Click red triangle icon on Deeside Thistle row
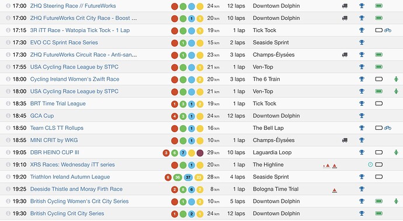The width and height of the screenshot is (403, 221). coord(335,191)
